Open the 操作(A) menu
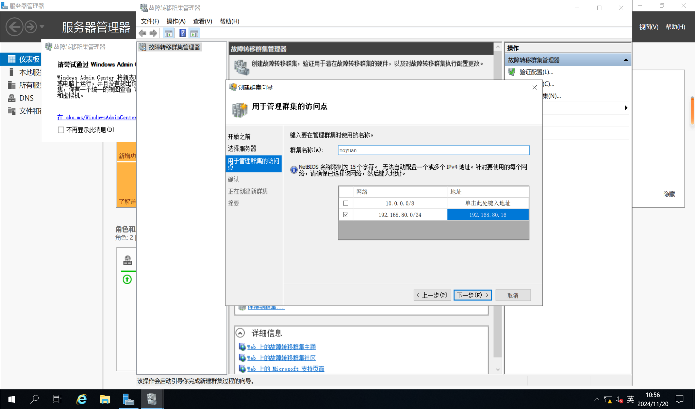This screenshot has height=409, width=695. point(176,21)
